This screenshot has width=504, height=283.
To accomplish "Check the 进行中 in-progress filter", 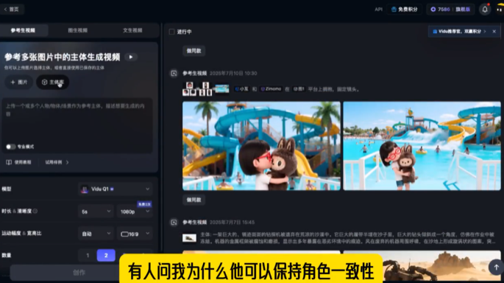I will 171,32.
